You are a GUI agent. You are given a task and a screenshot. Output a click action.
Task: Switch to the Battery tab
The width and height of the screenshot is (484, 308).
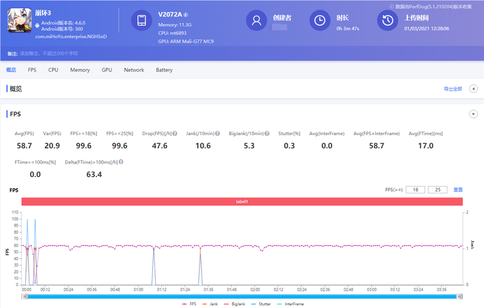coord(164,70)
